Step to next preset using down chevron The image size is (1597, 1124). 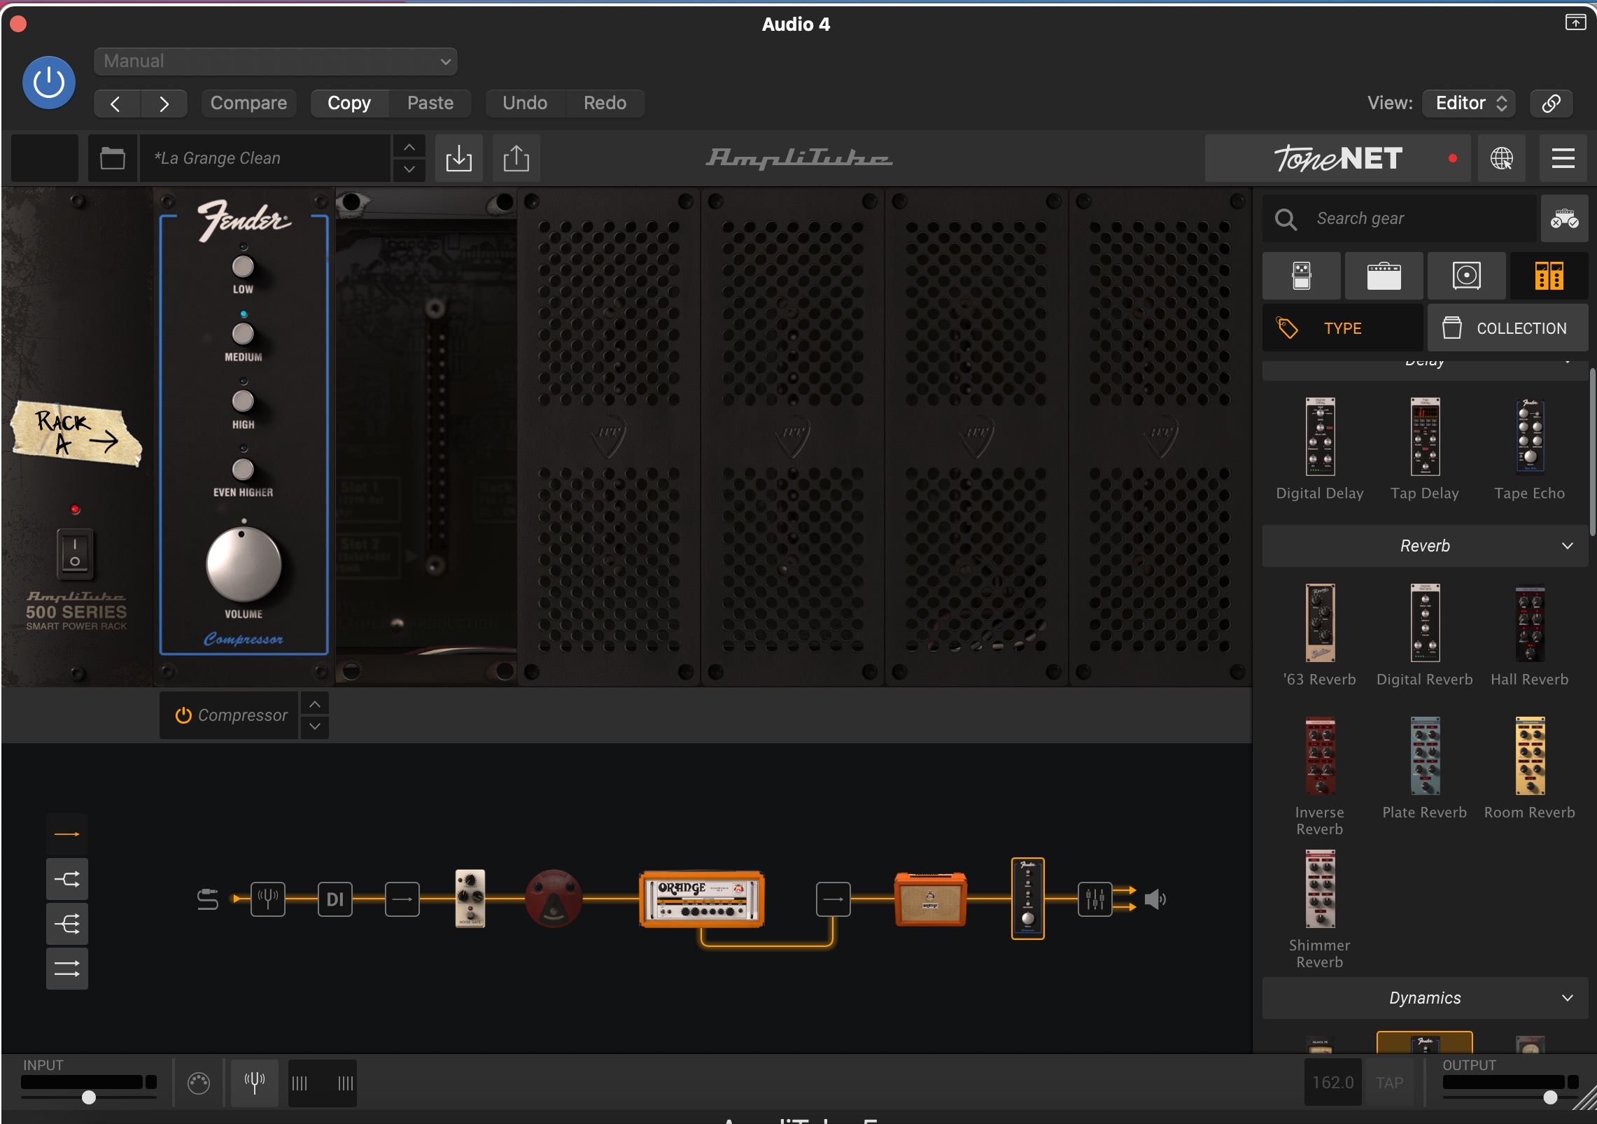[409, 169]
